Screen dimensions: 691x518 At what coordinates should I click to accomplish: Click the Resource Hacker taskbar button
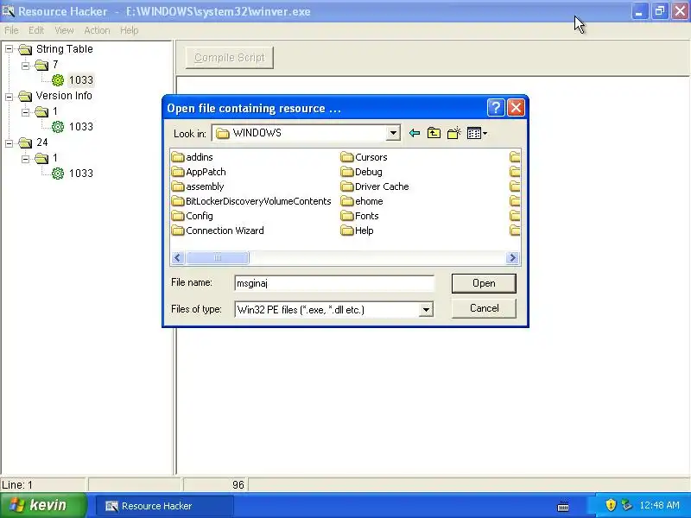pos(164,506)
